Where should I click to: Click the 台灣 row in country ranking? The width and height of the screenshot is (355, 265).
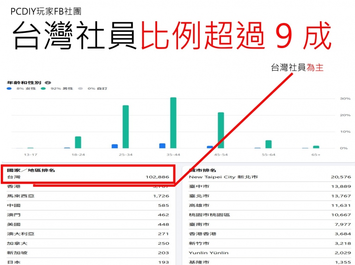[88, 177]
